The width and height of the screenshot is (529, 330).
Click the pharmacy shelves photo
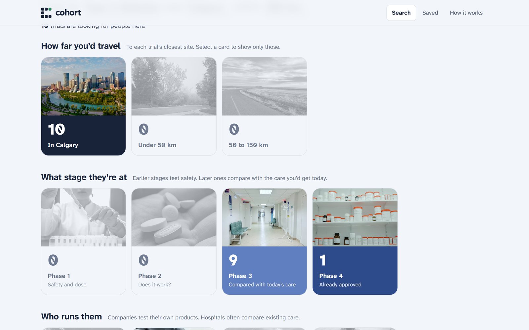tap(355, 217)
